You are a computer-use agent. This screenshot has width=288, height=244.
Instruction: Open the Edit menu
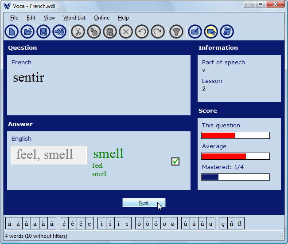tap(31, 18)
